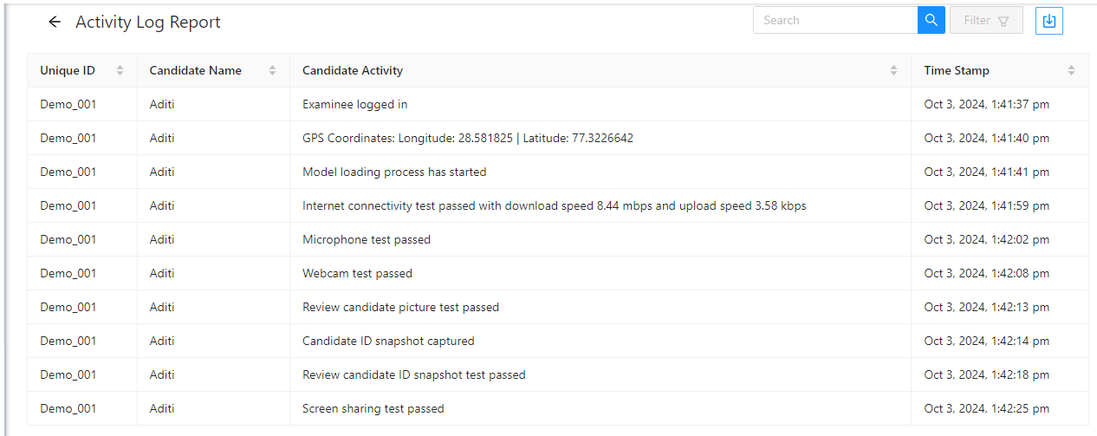Sort by Candidate Name column arrows
Viewport: 1097px width, 436px height.
(x=272, y=70)
